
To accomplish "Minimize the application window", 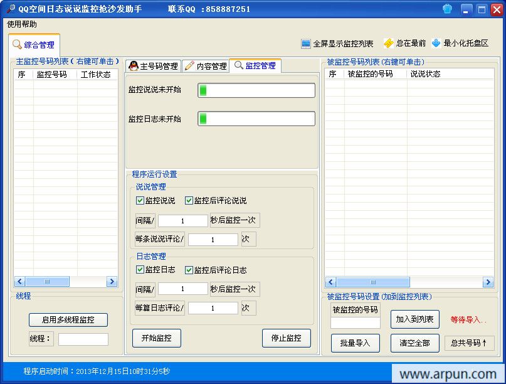I will [x=466, y=9].
